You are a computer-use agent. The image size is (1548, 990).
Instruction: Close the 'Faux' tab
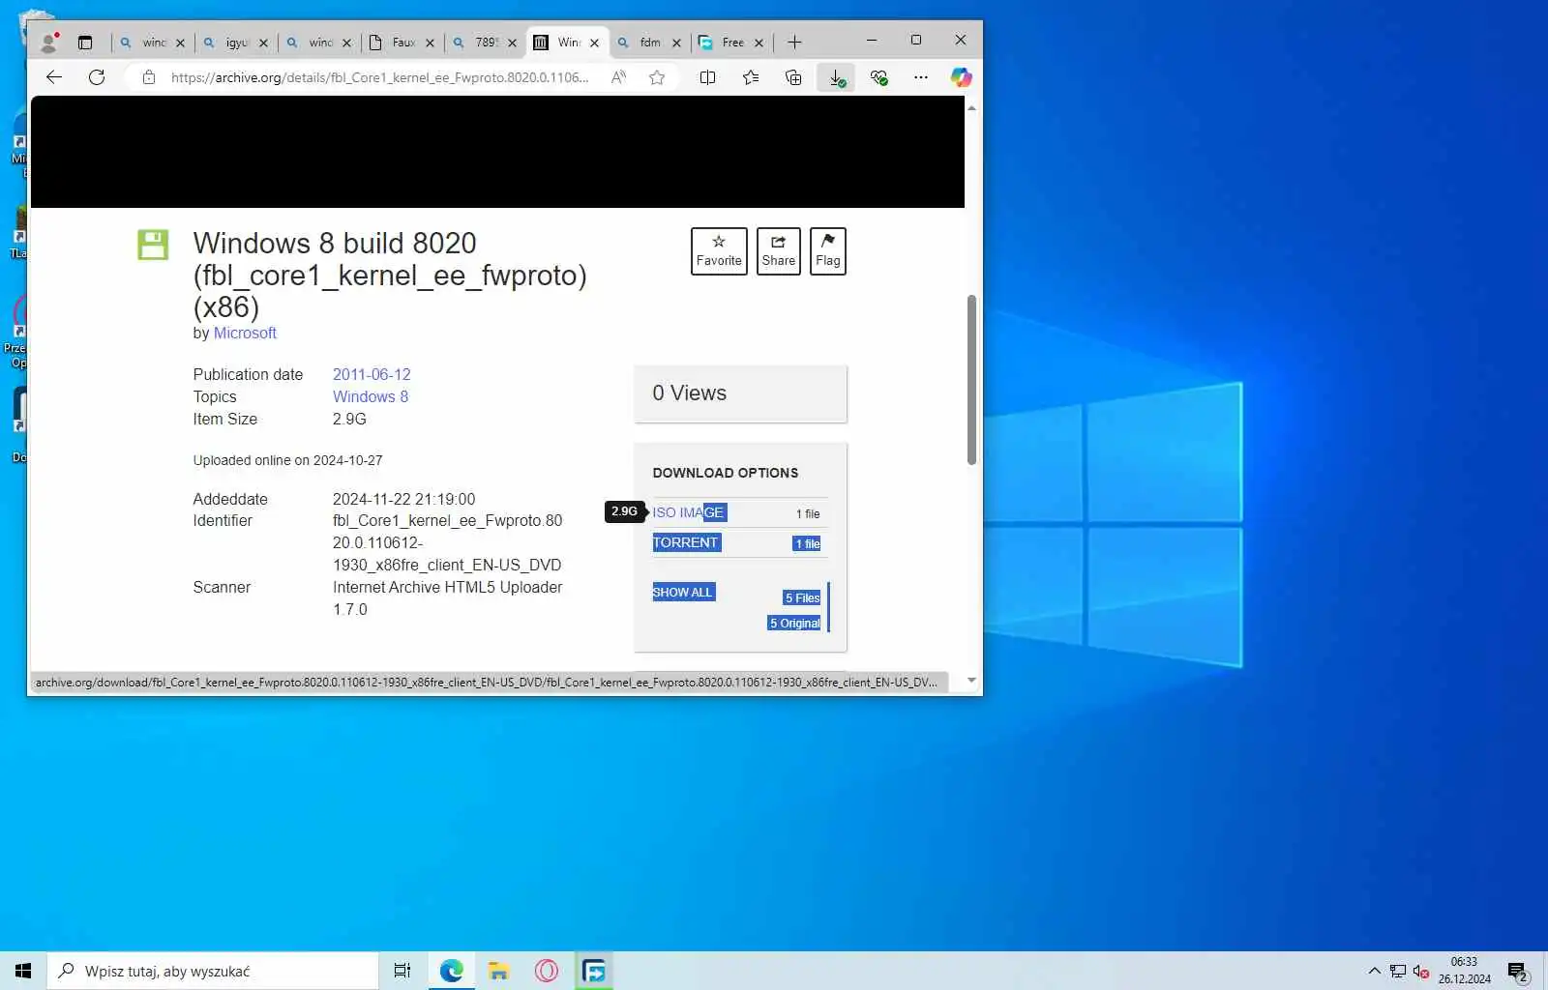(x=430, y=43)
